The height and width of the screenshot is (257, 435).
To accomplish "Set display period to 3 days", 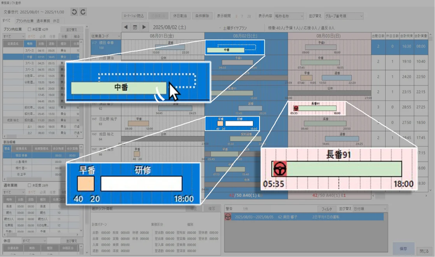I will click(236, 16).
